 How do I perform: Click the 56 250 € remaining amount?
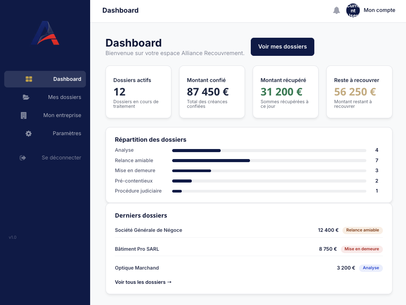(x=355, y=92)
